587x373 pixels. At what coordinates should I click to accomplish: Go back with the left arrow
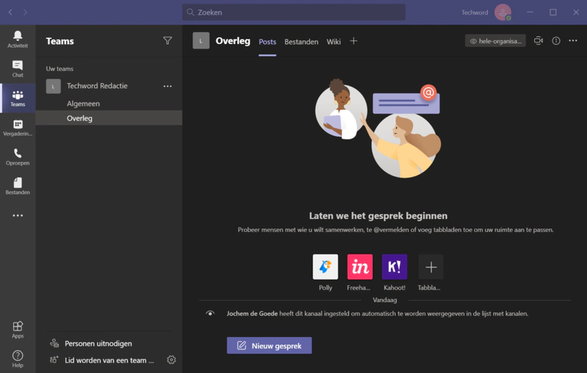(10, 12)
